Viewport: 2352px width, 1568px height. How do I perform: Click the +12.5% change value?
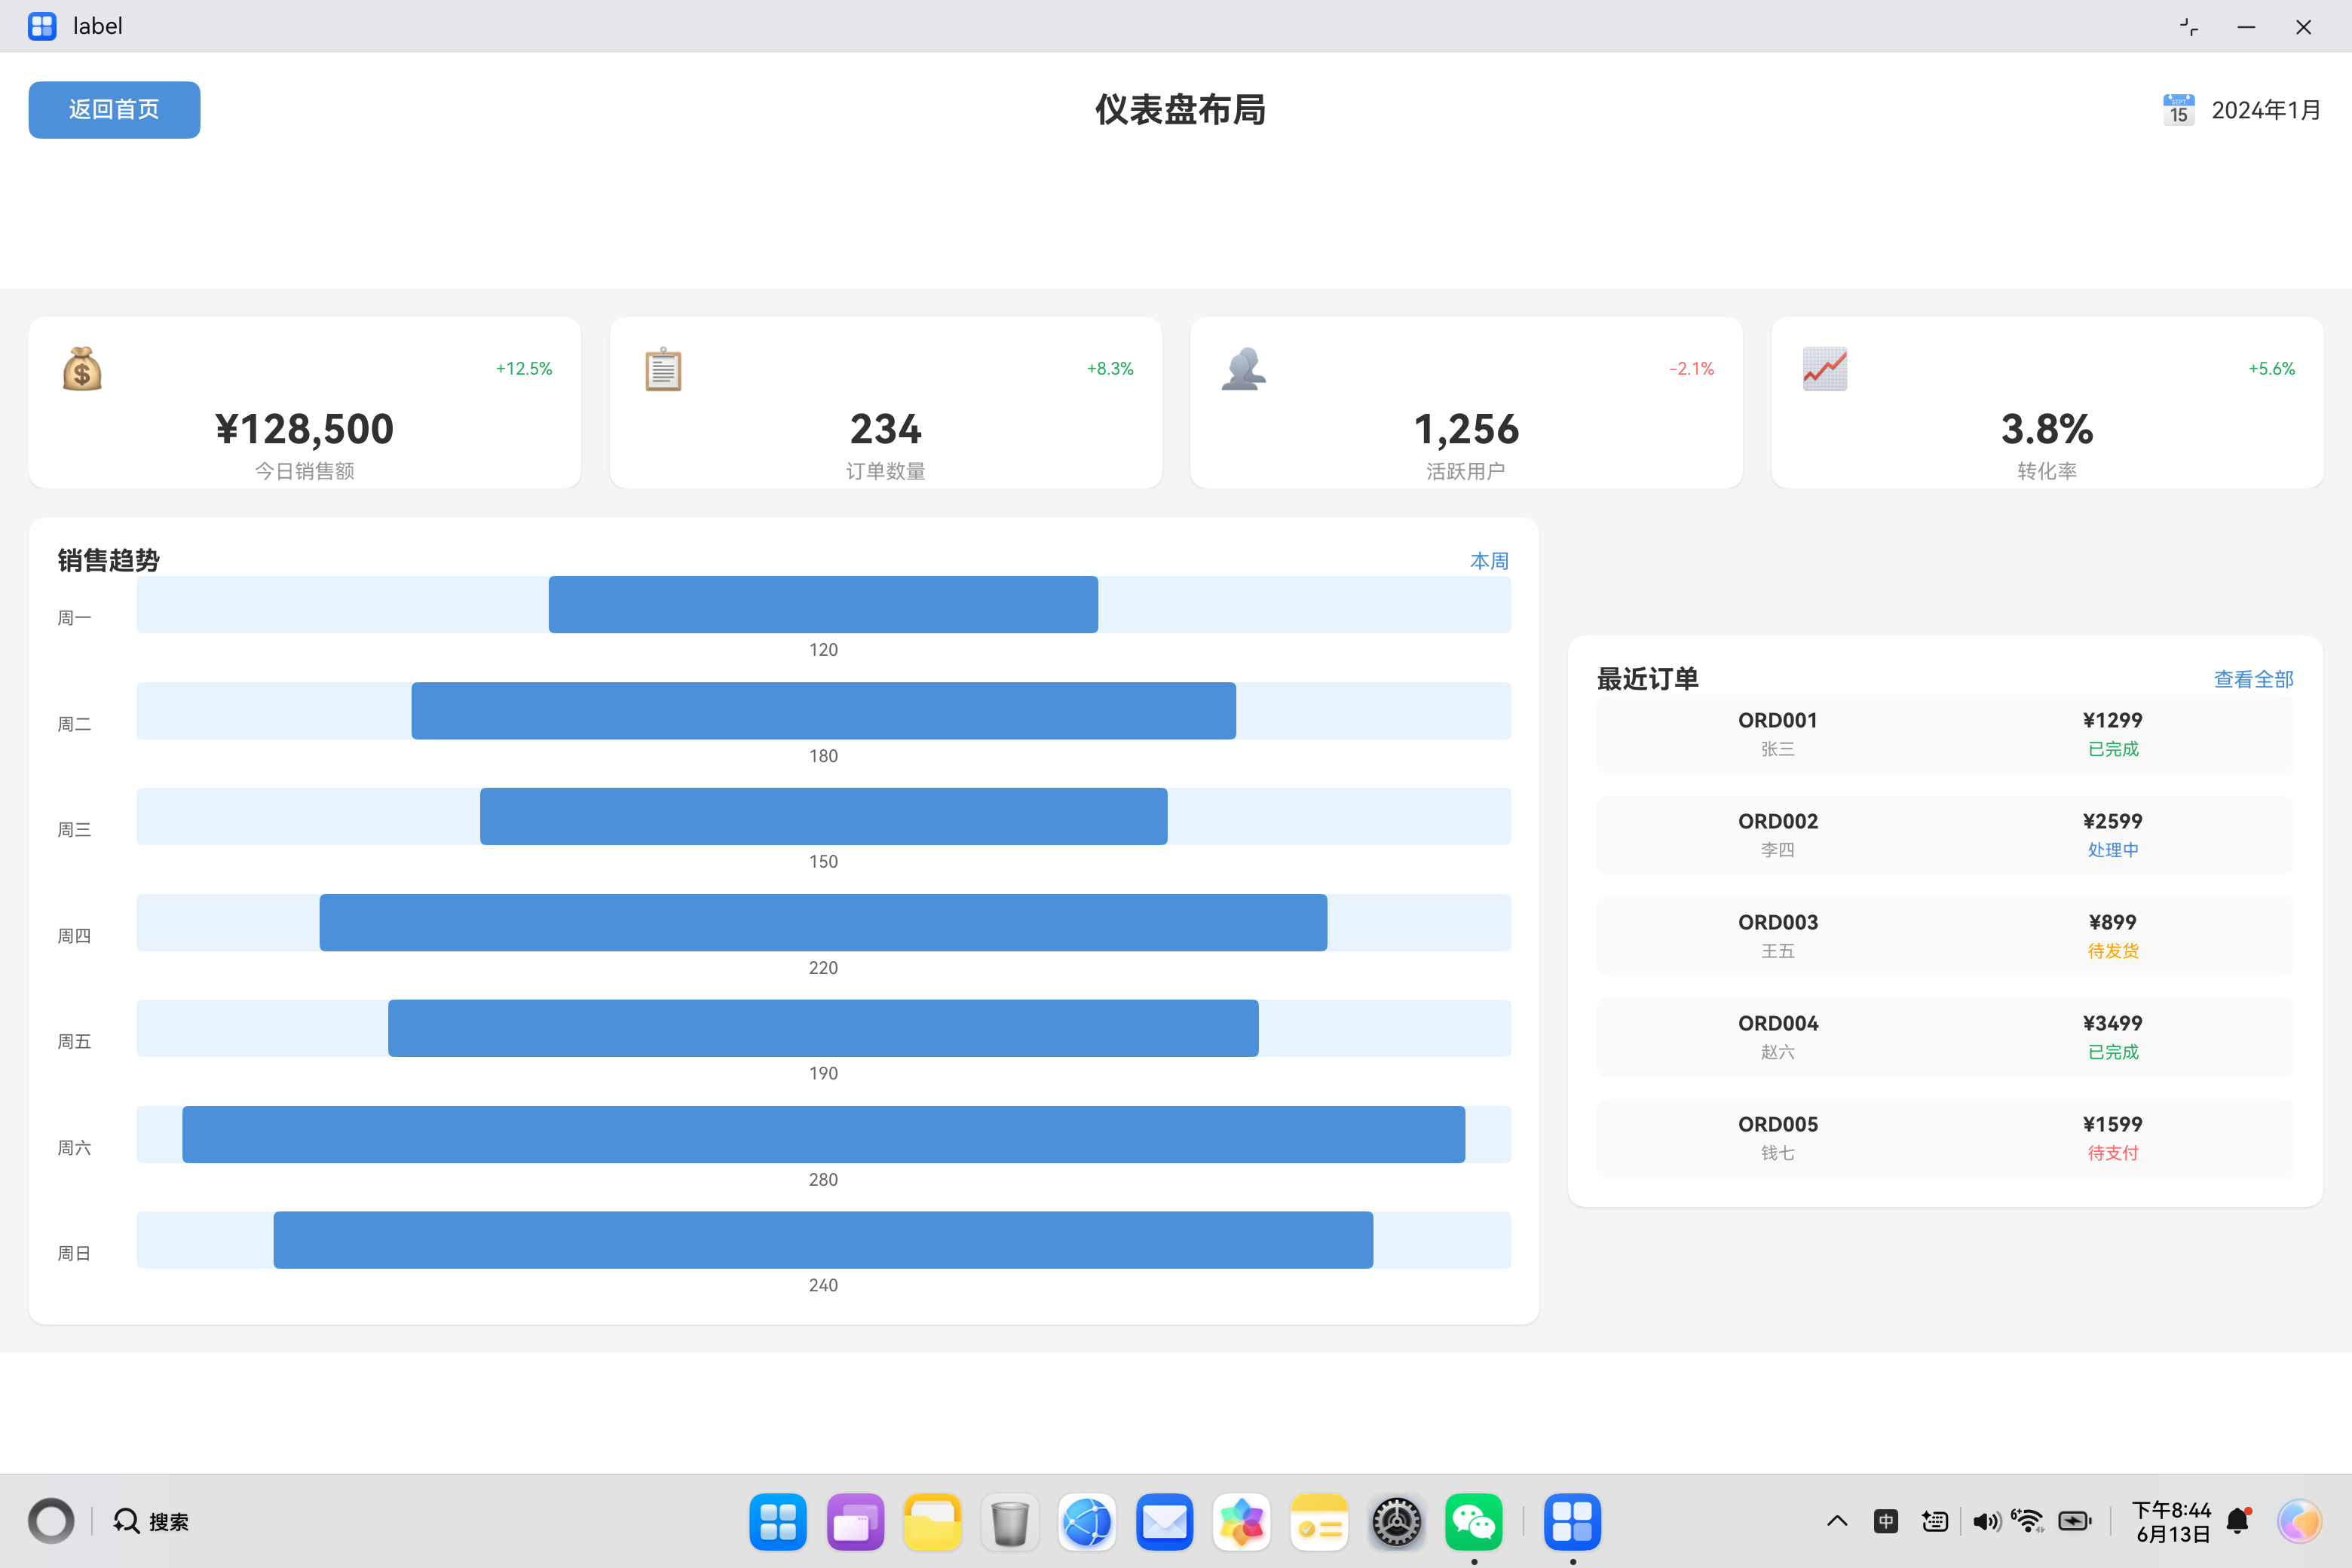(x=524, y=369)
